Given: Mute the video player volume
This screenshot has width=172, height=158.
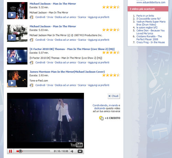Looking at the screenshot, I should [72, 151].
